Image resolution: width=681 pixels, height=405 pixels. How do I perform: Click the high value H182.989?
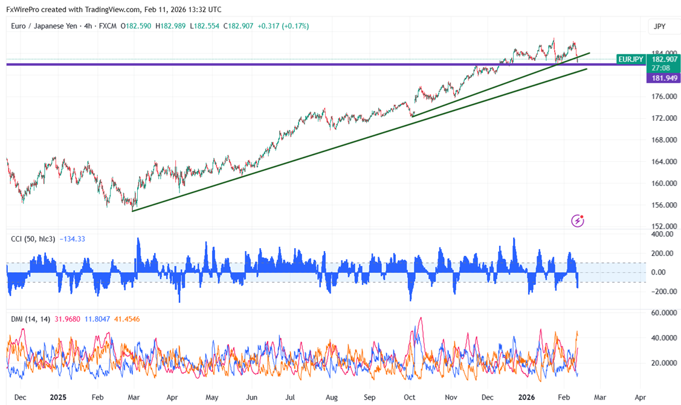[x=170, y=26]
